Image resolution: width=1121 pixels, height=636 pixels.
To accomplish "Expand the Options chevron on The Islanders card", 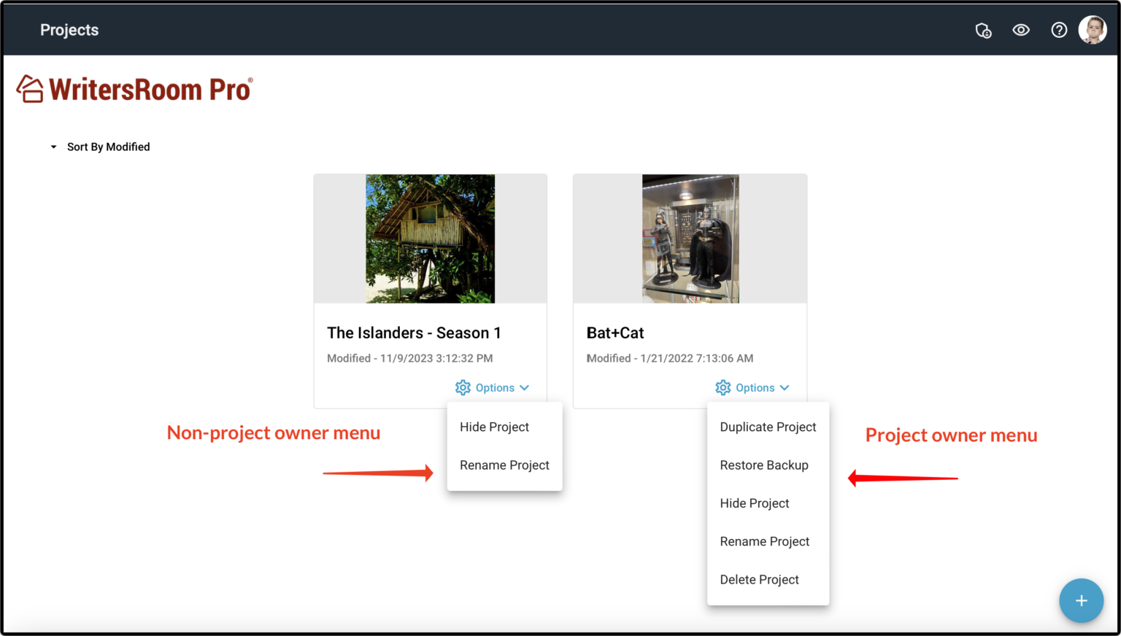I will click(x=525, y=387).
